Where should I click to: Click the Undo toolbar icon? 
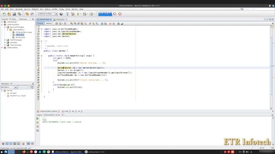(27, 14)
